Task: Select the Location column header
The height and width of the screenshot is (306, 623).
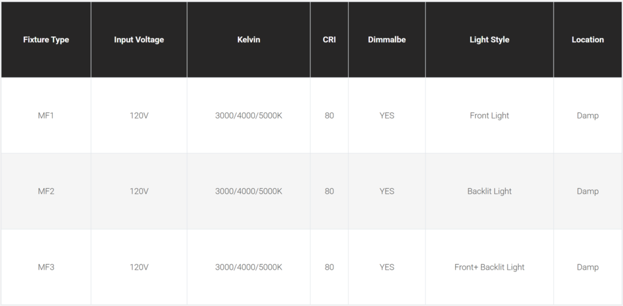Action: point(588,39)
